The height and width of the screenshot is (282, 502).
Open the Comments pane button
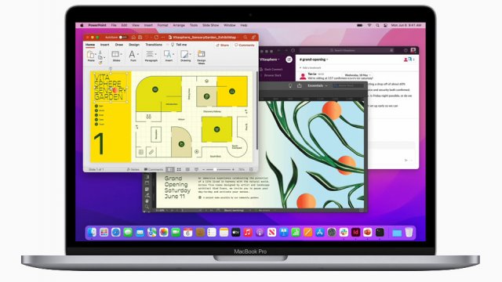click(245, 45)
